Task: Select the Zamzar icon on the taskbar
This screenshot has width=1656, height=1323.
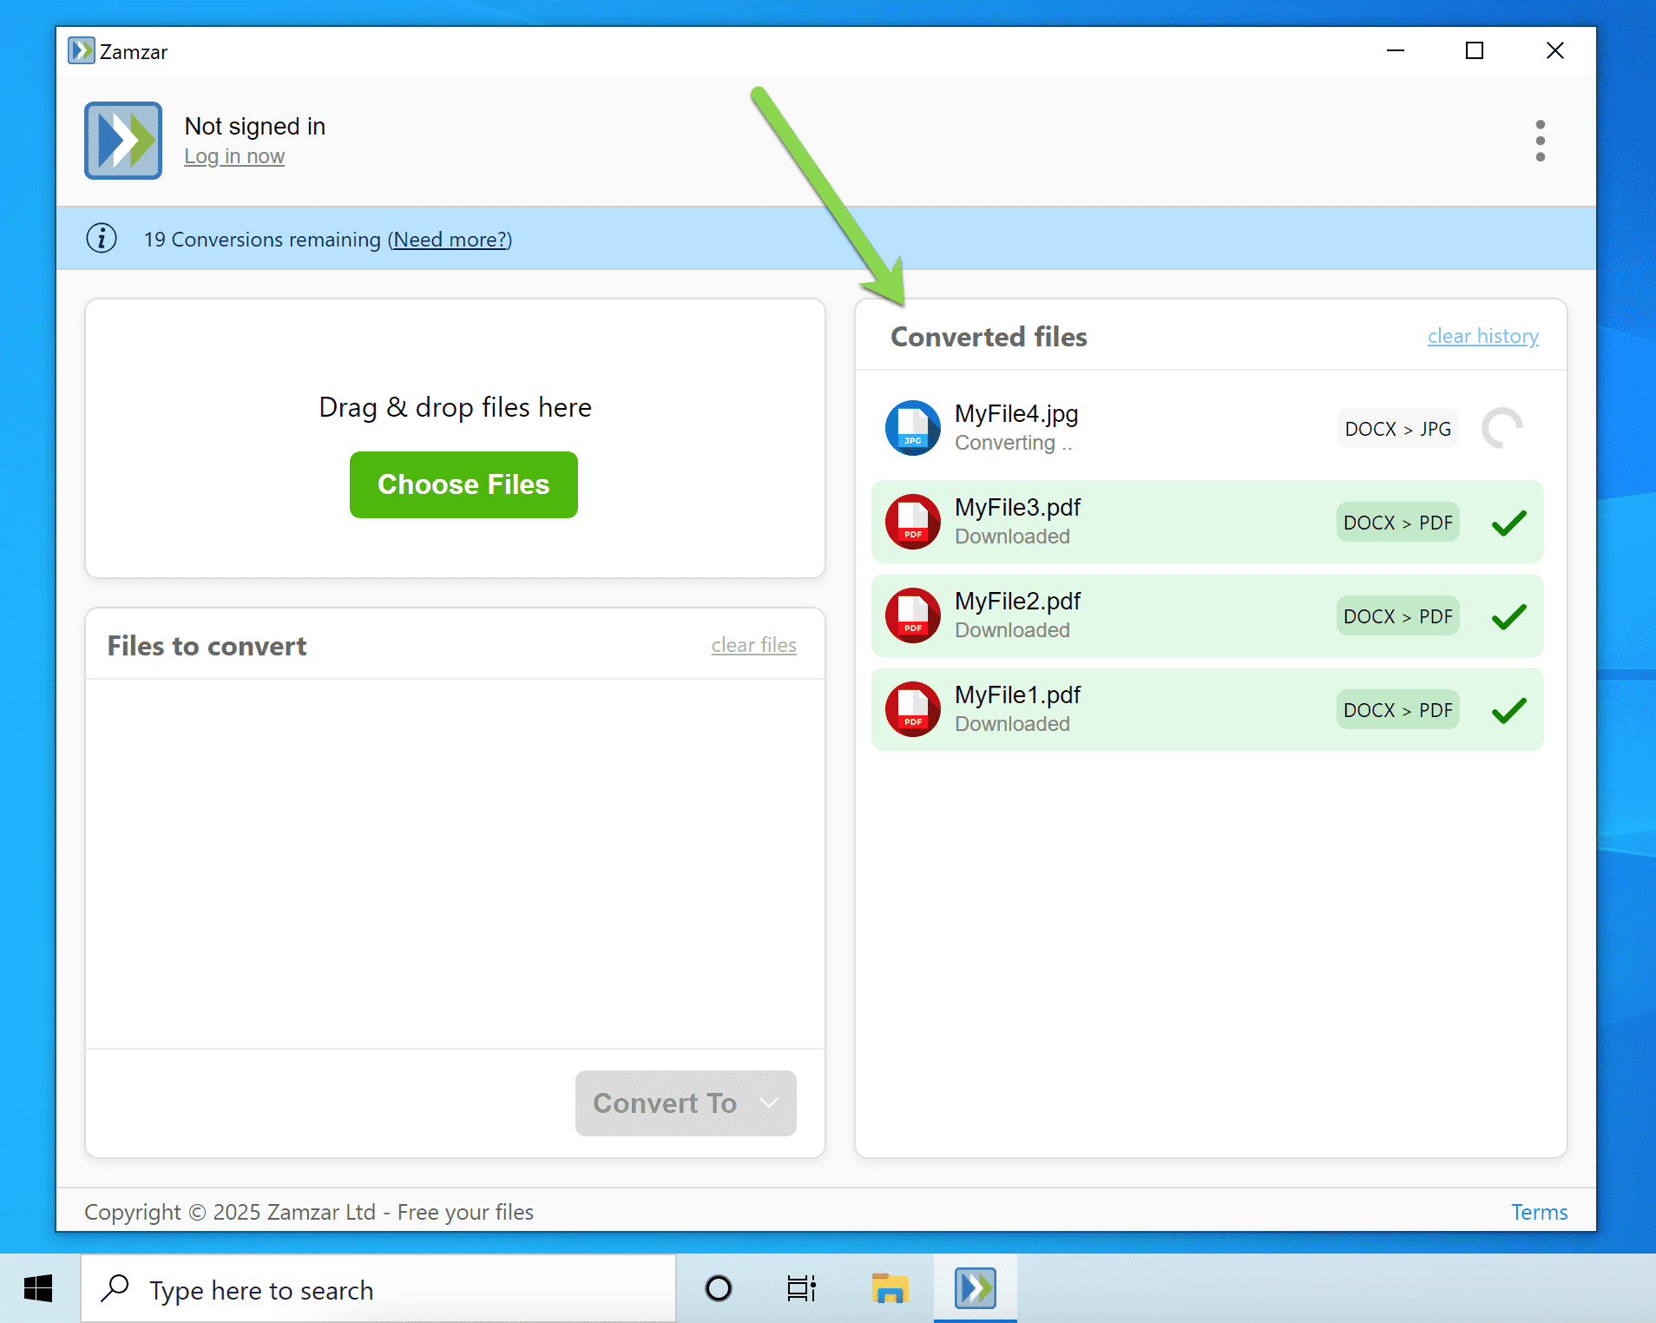Action: 975,1288
